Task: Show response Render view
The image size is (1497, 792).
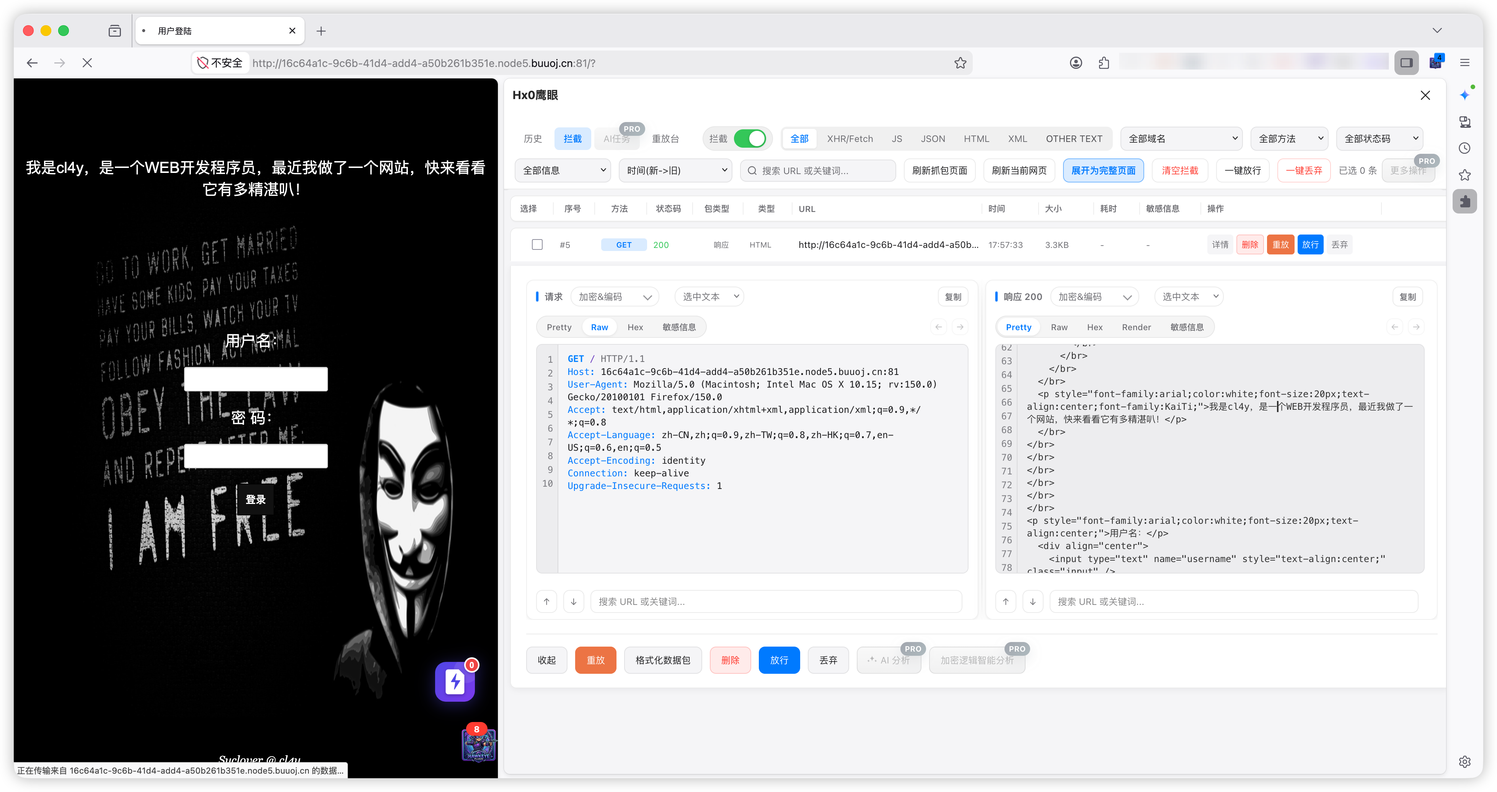Action: point(1136,327)
